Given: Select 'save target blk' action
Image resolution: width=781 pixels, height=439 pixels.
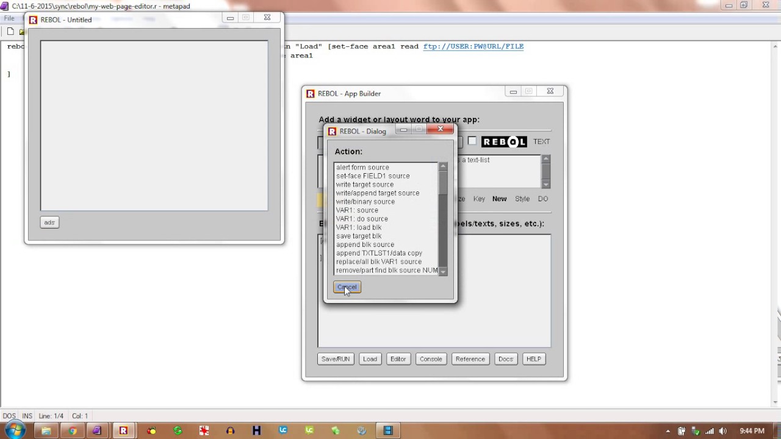Looking at the screenshot, I should click(359, 235).
